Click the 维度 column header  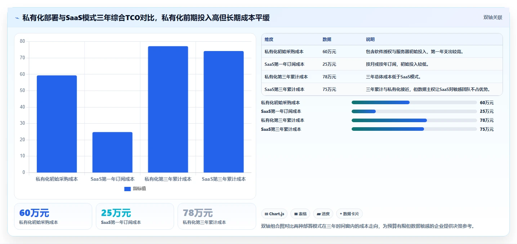pyautogui.click(x=269, y=40)
